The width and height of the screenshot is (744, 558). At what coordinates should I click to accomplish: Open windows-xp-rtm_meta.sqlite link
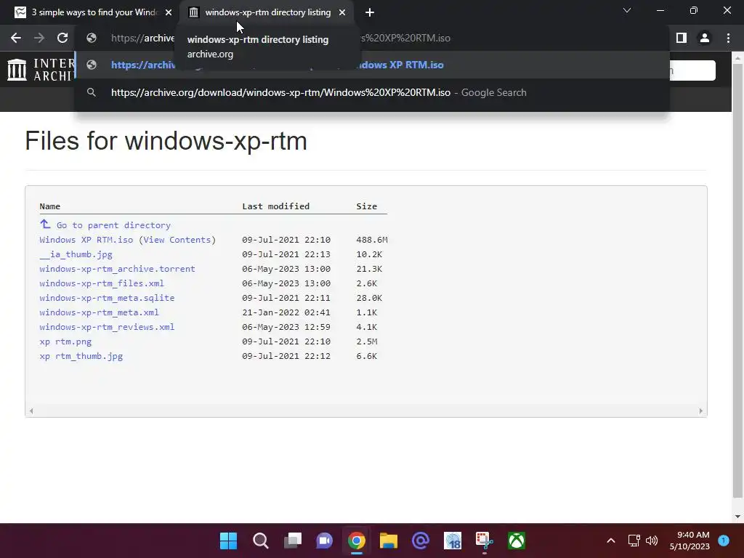click(x=107, y=298)
